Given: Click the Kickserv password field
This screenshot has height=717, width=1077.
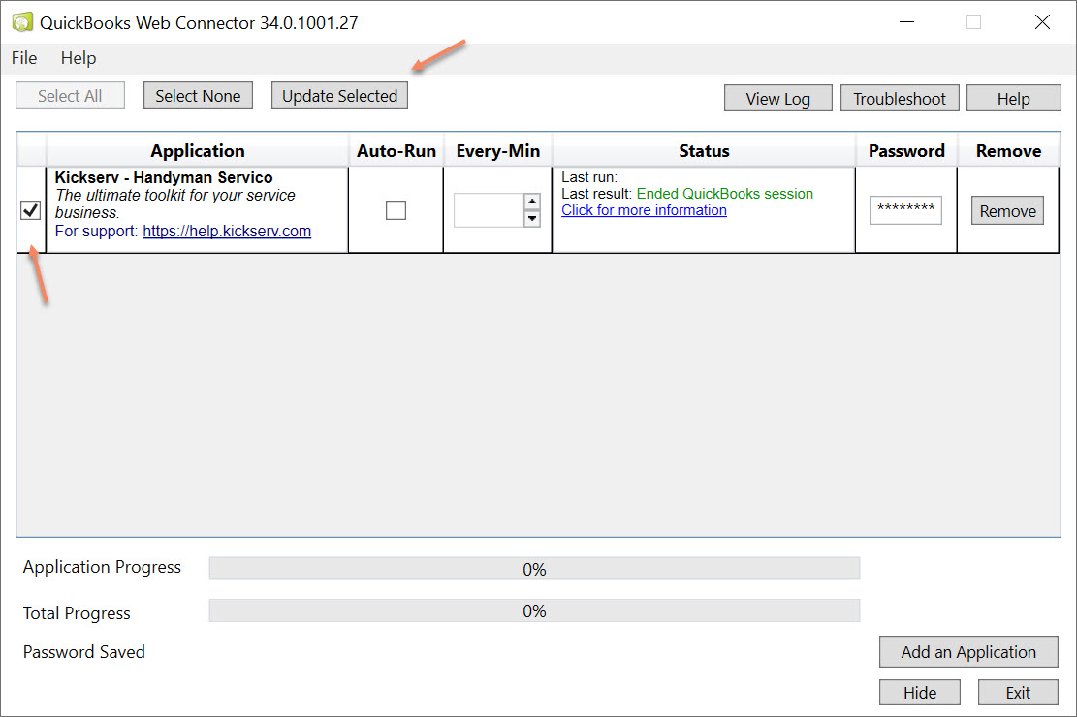Looking at the screenshot, I should click(x=905, y=210).
